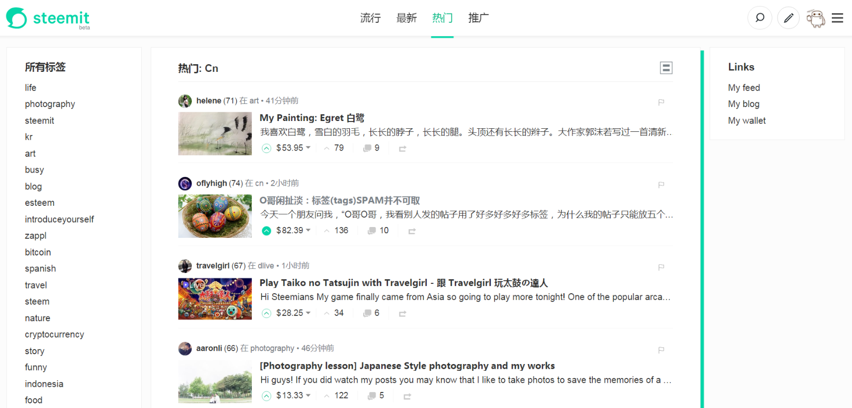This screenshot has width=852, height=408.
Task: Open the Japanese Style photography lesson title
Action: [x=407, y=366]
